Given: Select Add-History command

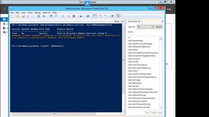Looking at the screenshot, I should point(133,71).
